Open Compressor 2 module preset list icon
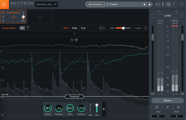The image size is (186, 120). pyautogui.click(x=3, y=17)
